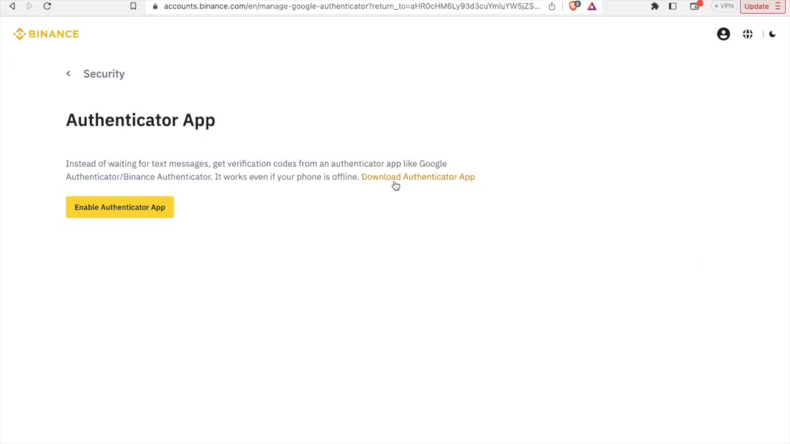
Task: Click the VPN button
Action: 723,6
